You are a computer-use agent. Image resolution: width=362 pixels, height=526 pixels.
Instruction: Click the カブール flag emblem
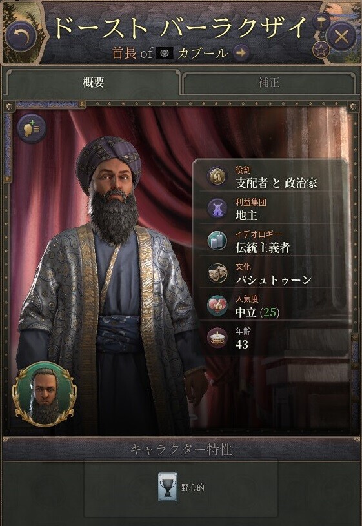[x=165, y=53]
